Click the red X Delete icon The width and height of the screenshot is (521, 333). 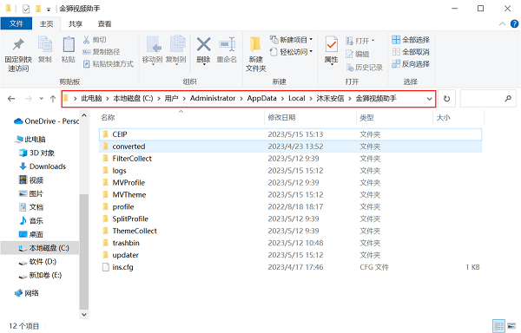[203, 44]
